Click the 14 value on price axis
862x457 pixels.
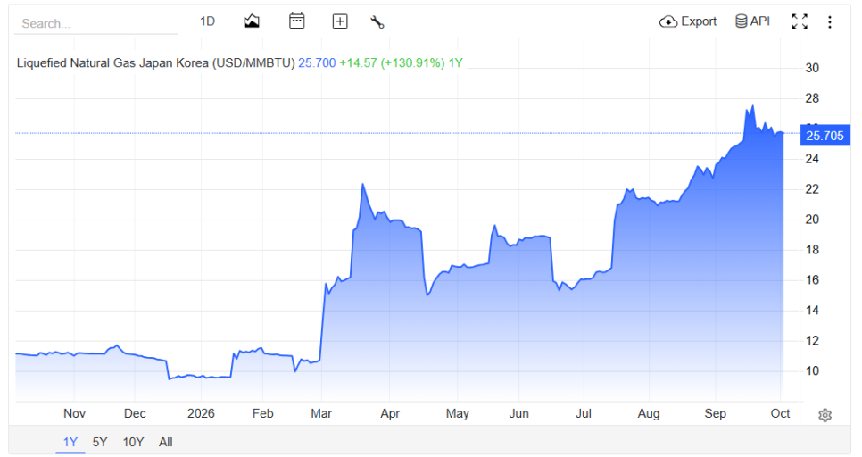click(812, 310)
